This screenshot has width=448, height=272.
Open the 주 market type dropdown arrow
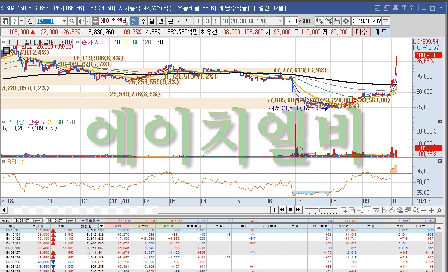pos(22,21)
